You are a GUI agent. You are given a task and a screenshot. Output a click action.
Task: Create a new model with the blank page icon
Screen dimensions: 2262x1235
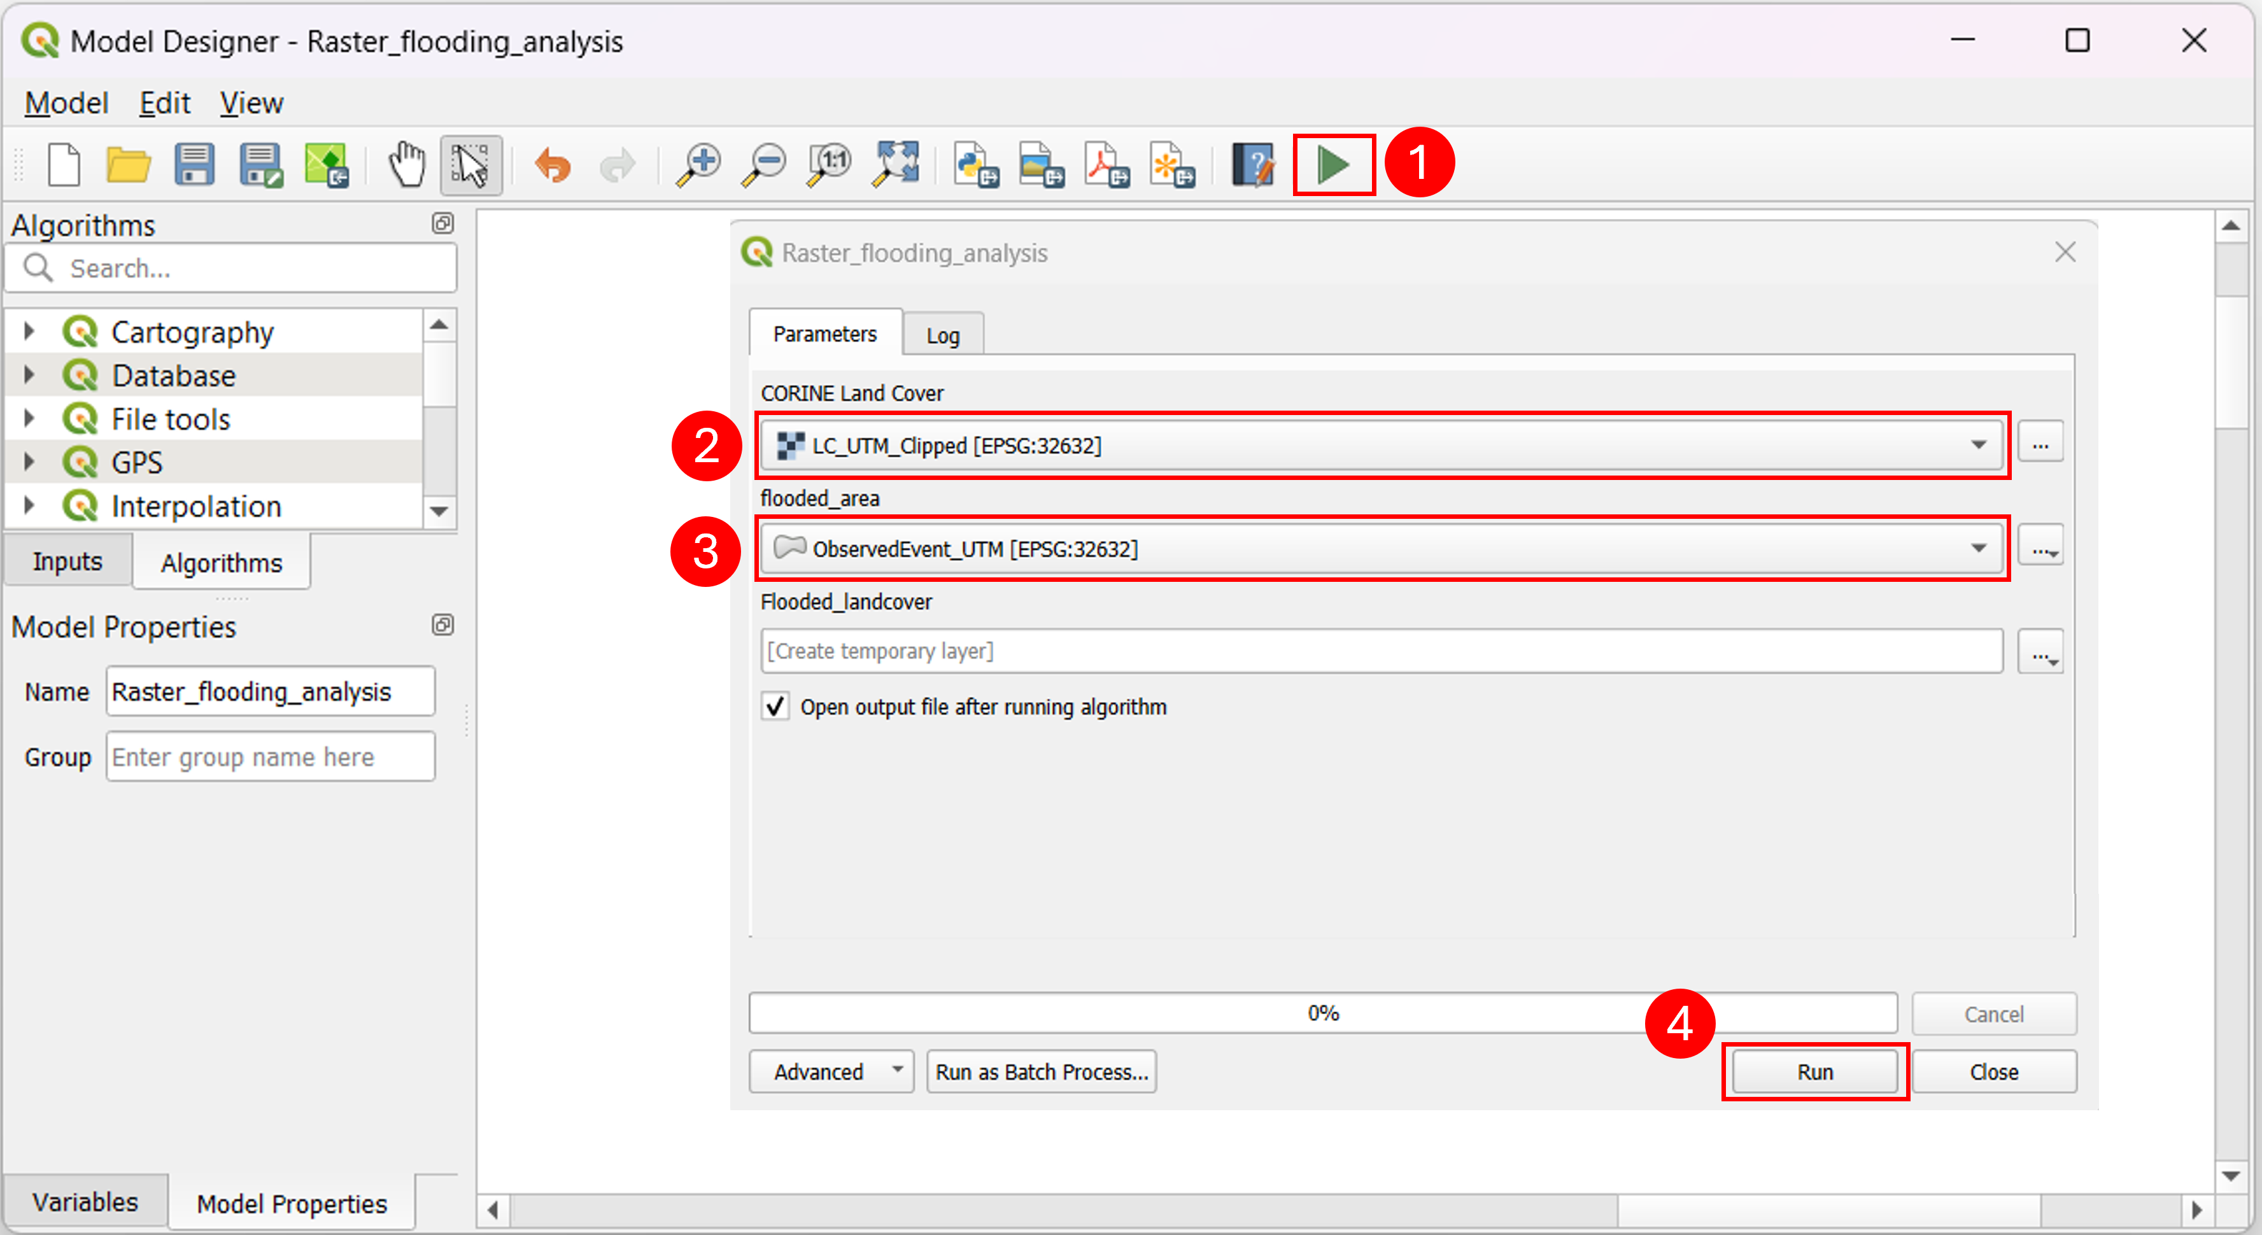pos(63,164)
